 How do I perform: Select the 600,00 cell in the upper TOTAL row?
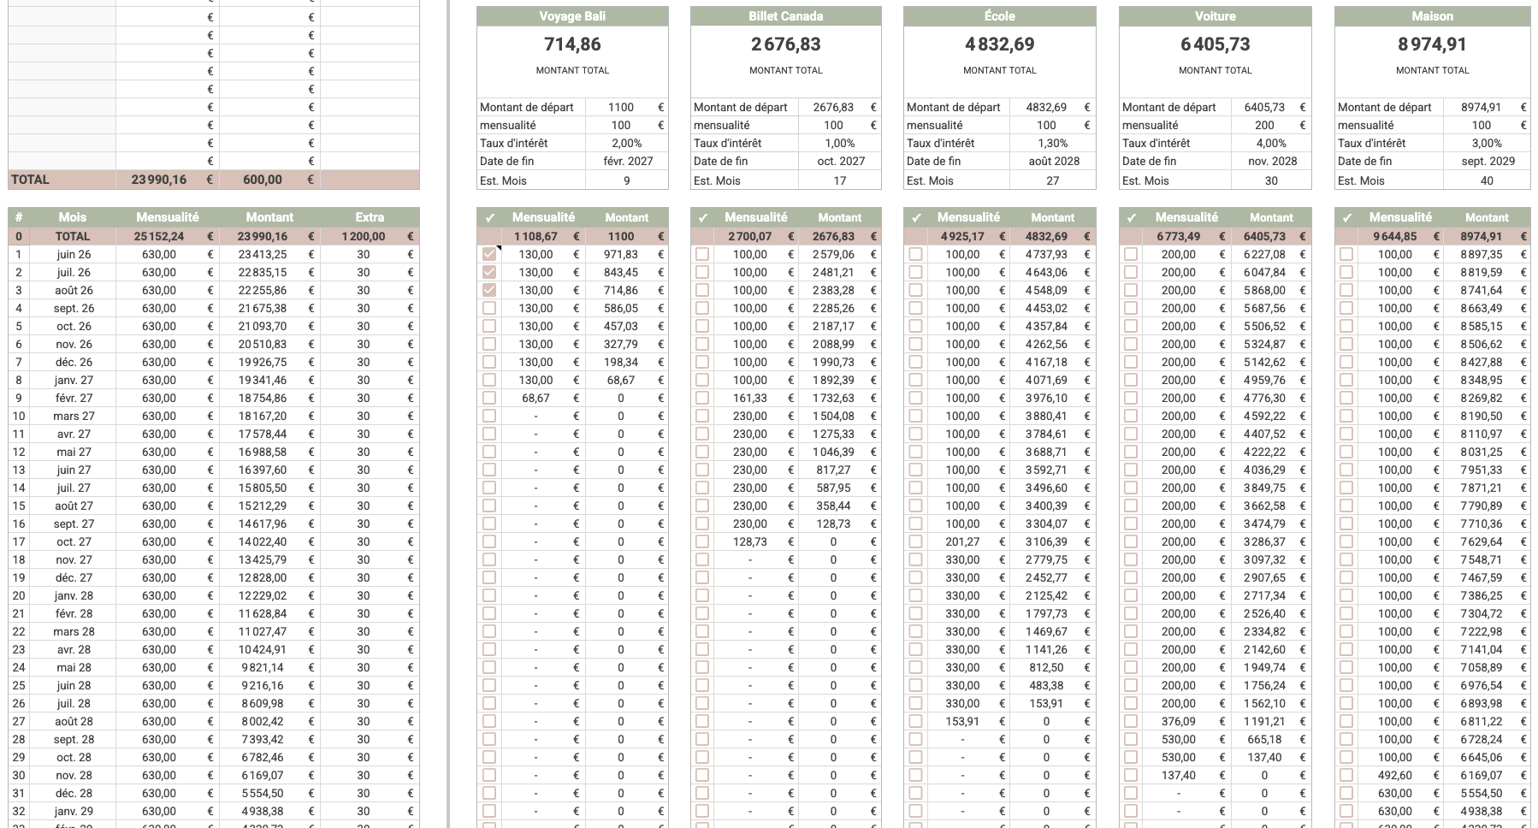tap(262, 180)
